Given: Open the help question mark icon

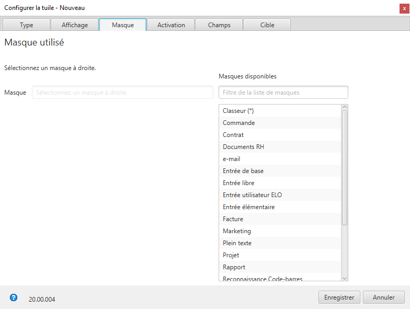Looking at the screenshot, I should (x=14, y=297).
